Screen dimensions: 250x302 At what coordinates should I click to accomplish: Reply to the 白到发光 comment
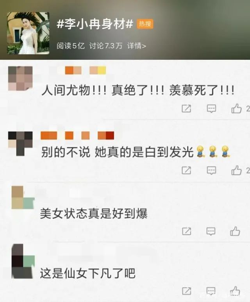point(211,170)
